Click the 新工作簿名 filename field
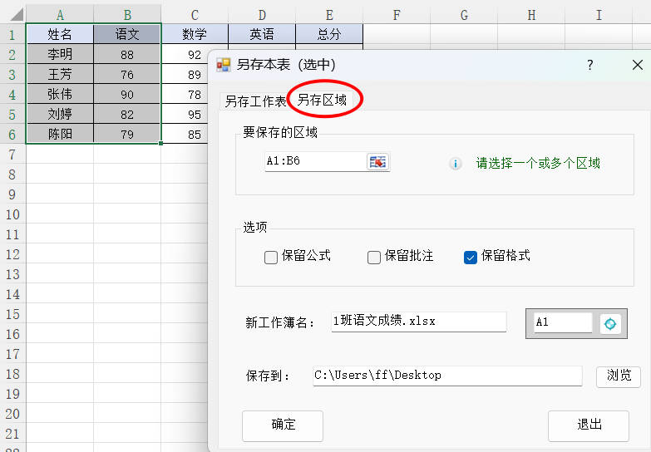The width and height of the screenshot is (651, 452). click(x=418, y=322)
